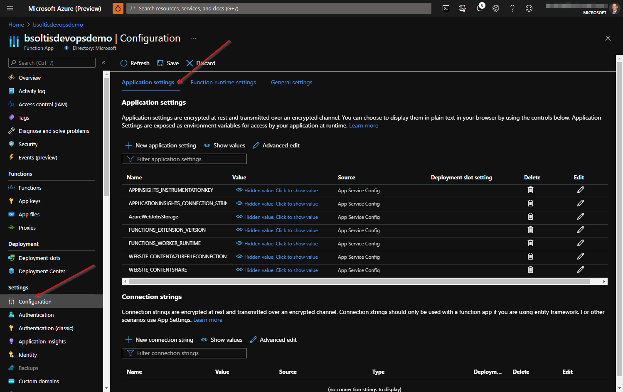Screen dimensions: 623x392
Task: Open Learn more link for connection strings
Action: (208, 320)
